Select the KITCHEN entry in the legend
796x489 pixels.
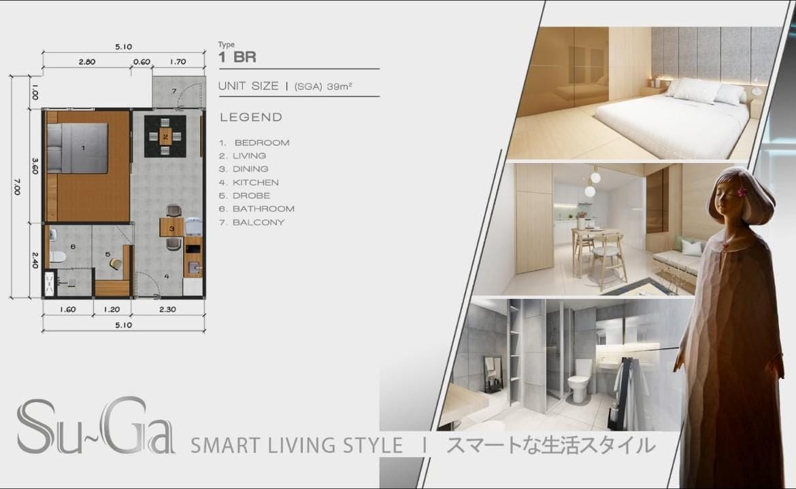point(255,183)
